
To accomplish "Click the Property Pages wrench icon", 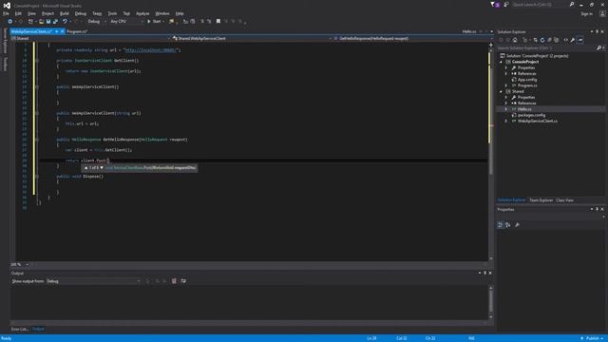I will (x=517, y=225).
